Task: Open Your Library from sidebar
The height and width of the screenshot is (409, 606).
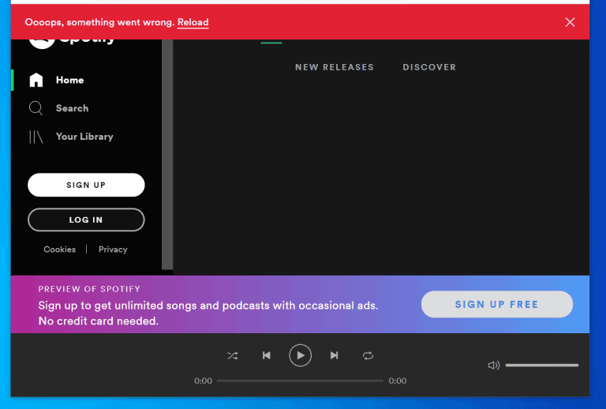Action: pos(84,137)
